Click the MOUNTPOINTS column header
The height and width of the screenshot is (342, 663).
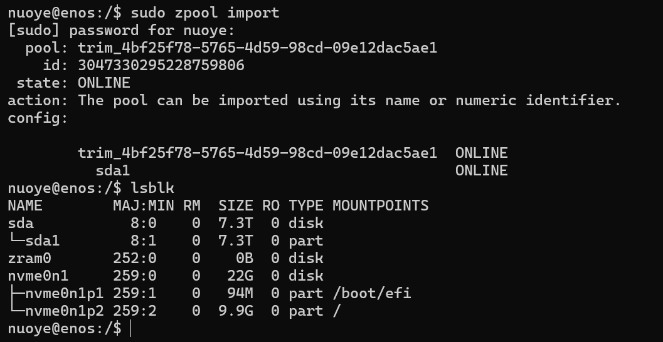(380, 205)
